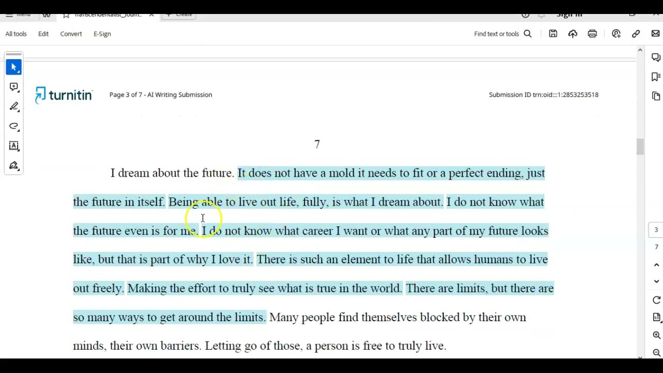Click the share with others icon
The image size is (663, 373).
pyautogui.click(x=616, y=34)
